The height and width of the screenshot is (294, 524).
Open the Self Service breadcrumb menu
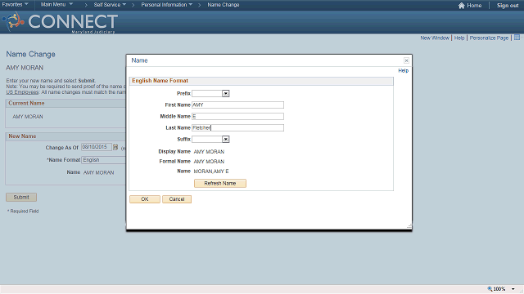point(110,5)
